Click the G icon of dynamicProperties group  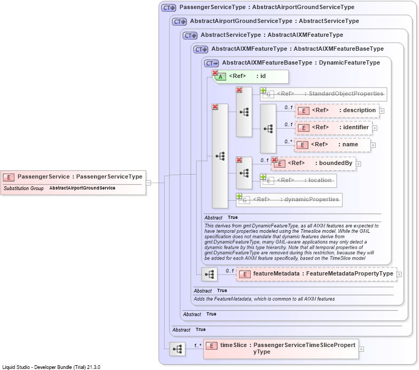(x=245, y=200)
